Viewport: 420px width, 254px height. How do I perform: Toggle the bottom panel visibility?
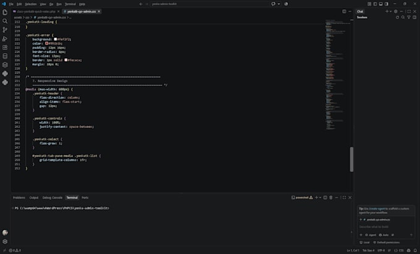pyautogui.click(x=380, y=4)
